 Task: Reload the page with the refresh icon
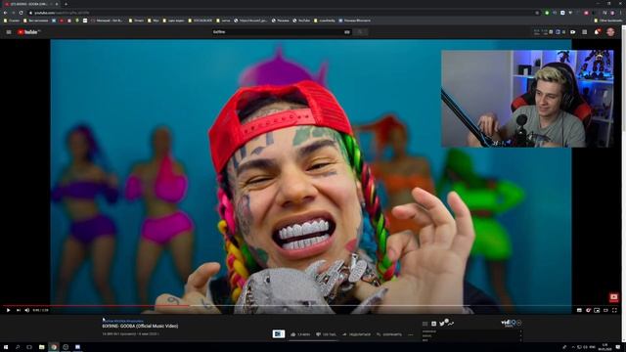pyautogui.click(x=22, y=13)
